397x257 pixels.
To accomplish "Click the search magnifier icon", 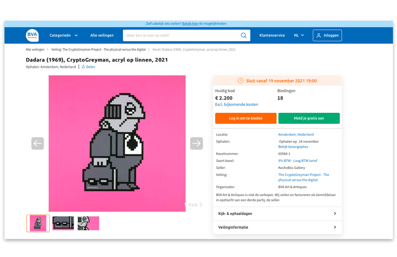I will (x=244, y=36).
